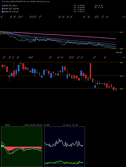This screenshot has height=167, width=126.
Task: Click the 'Pre L: 236.45' value
Action: pyautogui.click(x=79, y=10)
